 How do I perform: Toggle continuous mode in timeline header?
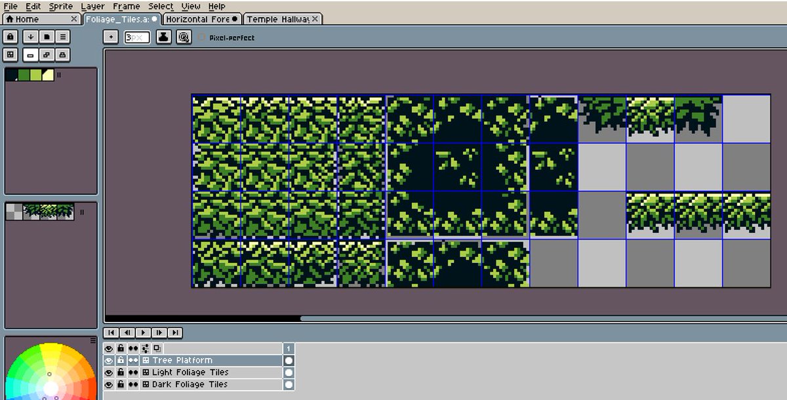click(133, 348)
